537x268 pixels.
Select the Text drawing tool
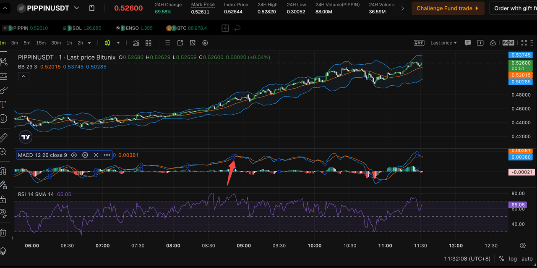4,105
